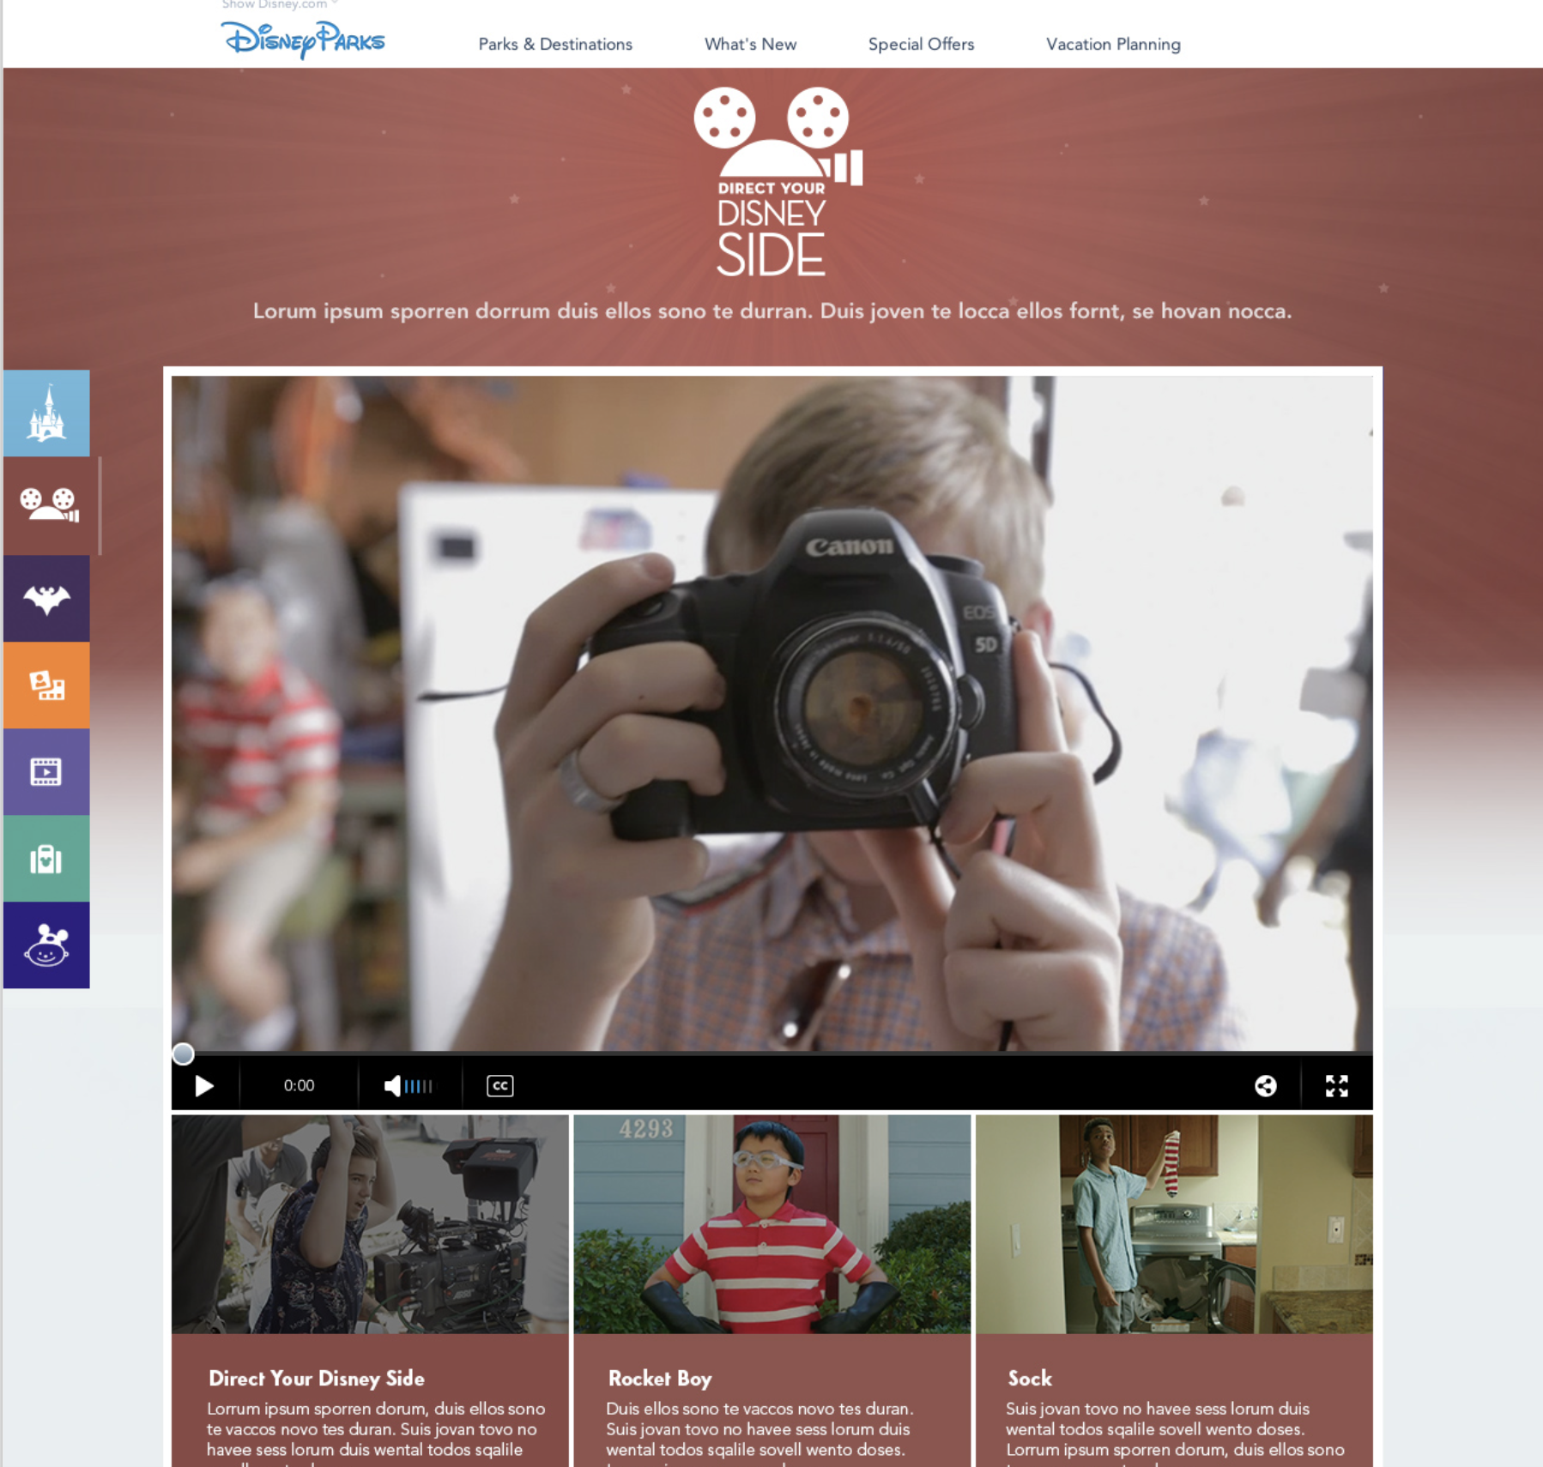Click the bat icon in the sidebar

pos(47,598)
